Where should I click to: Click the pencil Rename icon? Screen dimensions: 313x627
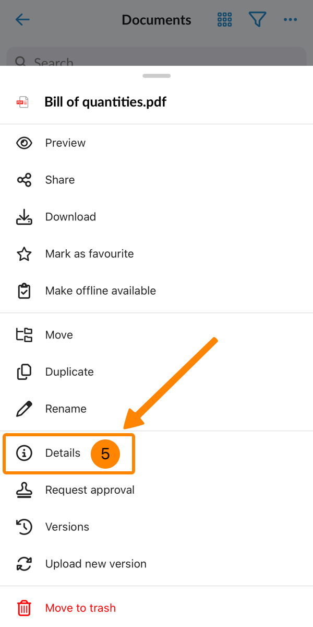pyautogui.click(x=24, y=409)
